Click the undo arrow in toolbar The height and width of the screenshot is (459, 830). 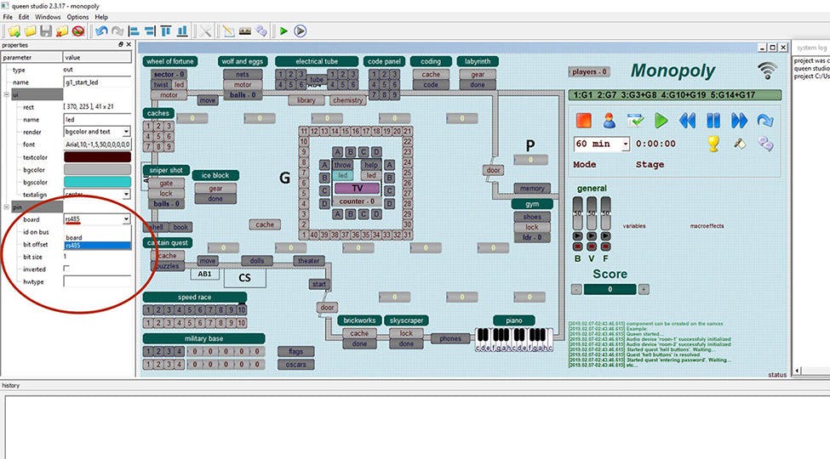pos(101,31)
